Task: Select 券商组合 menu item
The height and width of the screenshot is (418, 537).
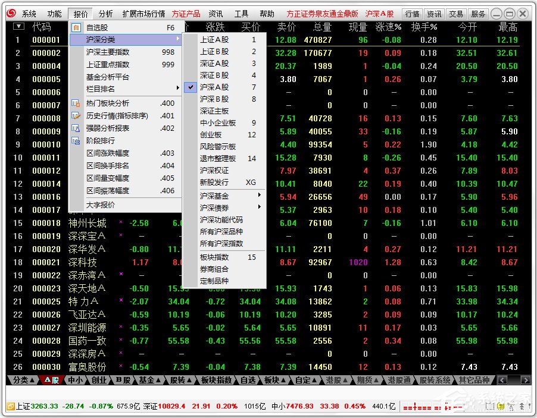Action: (224, 269)
